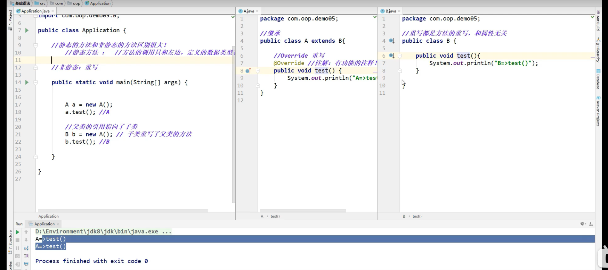Click '@Override' annotation in A.java
Image resolution: width=608 pixels, height=270 pixels.
[289, 63]
